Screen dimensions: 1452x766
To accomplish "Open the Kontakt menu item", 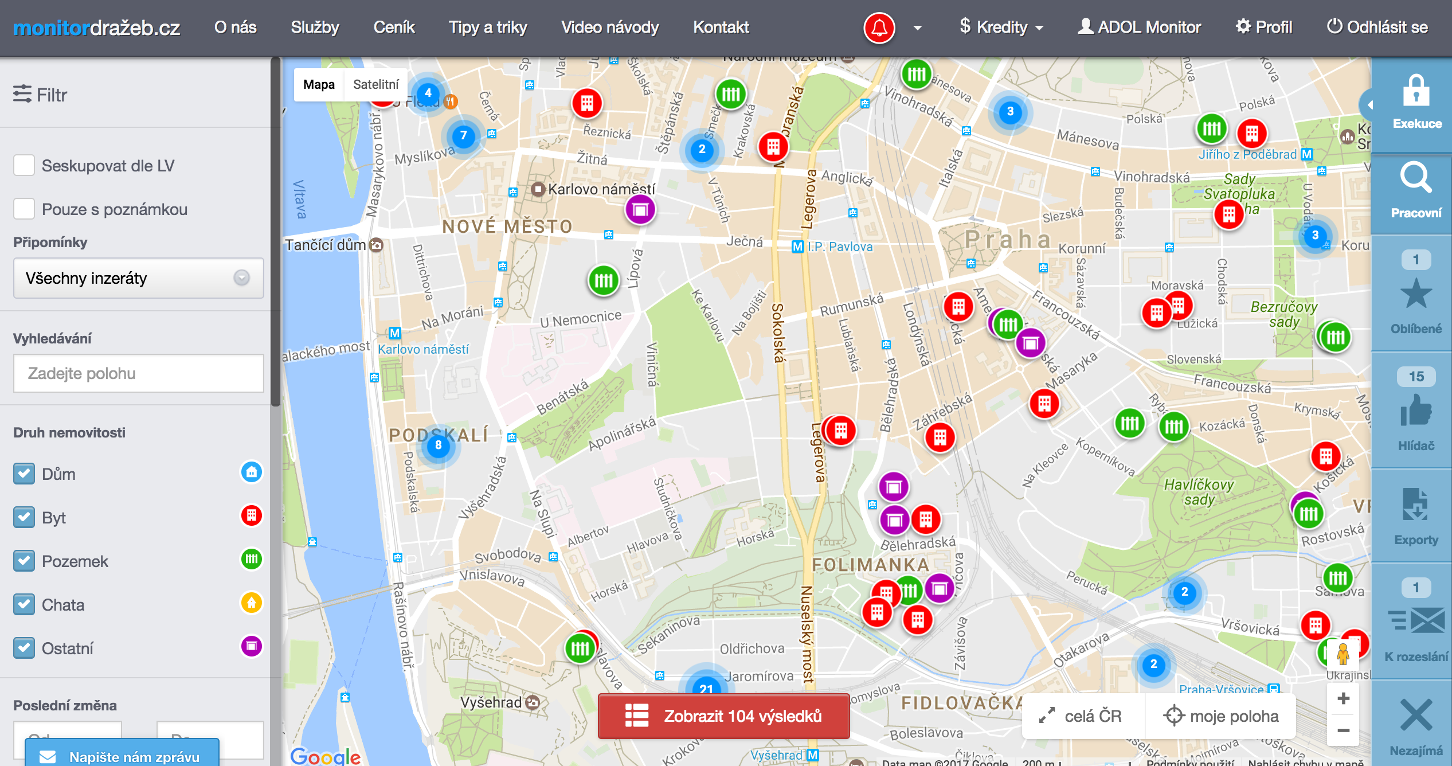I will 721,27.
